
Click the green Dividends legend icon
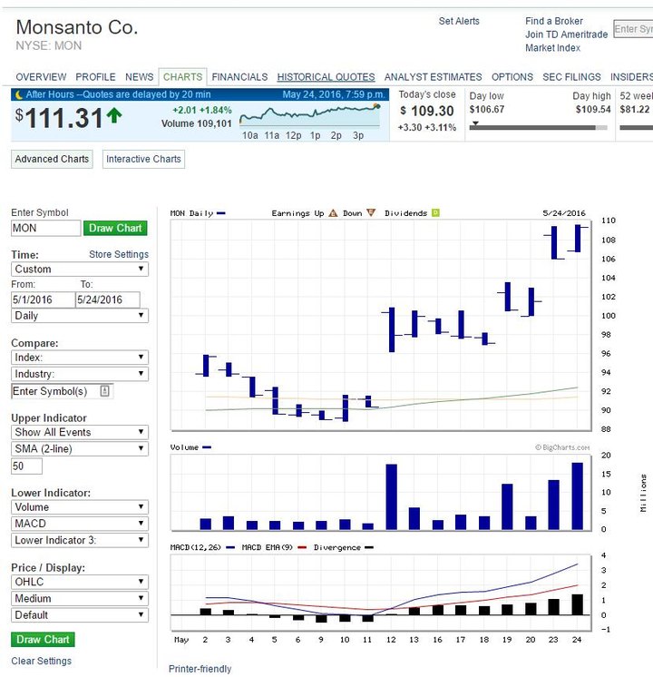[435, 213]
